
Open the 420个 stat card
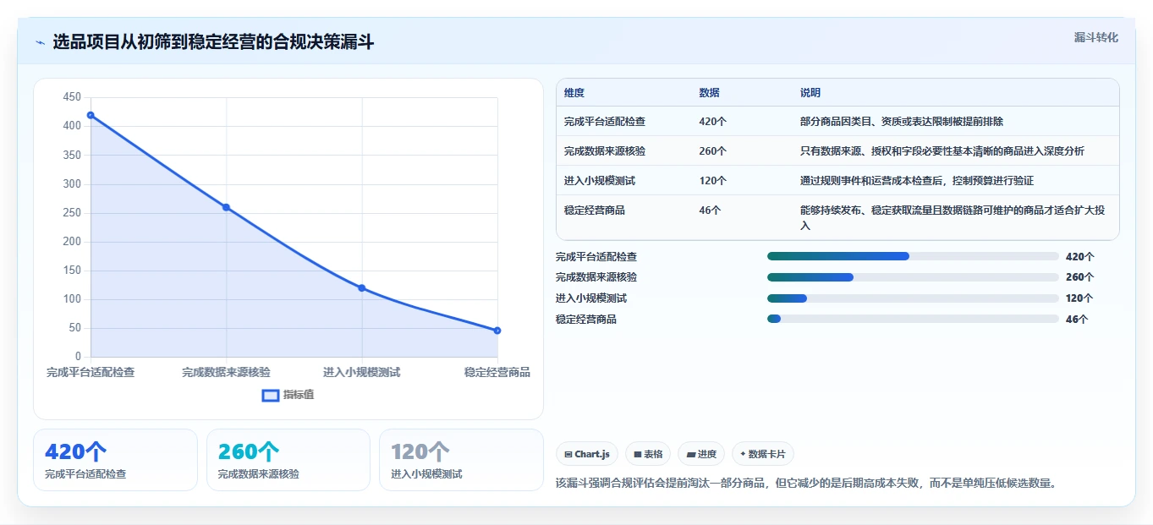tap(115, 460)
